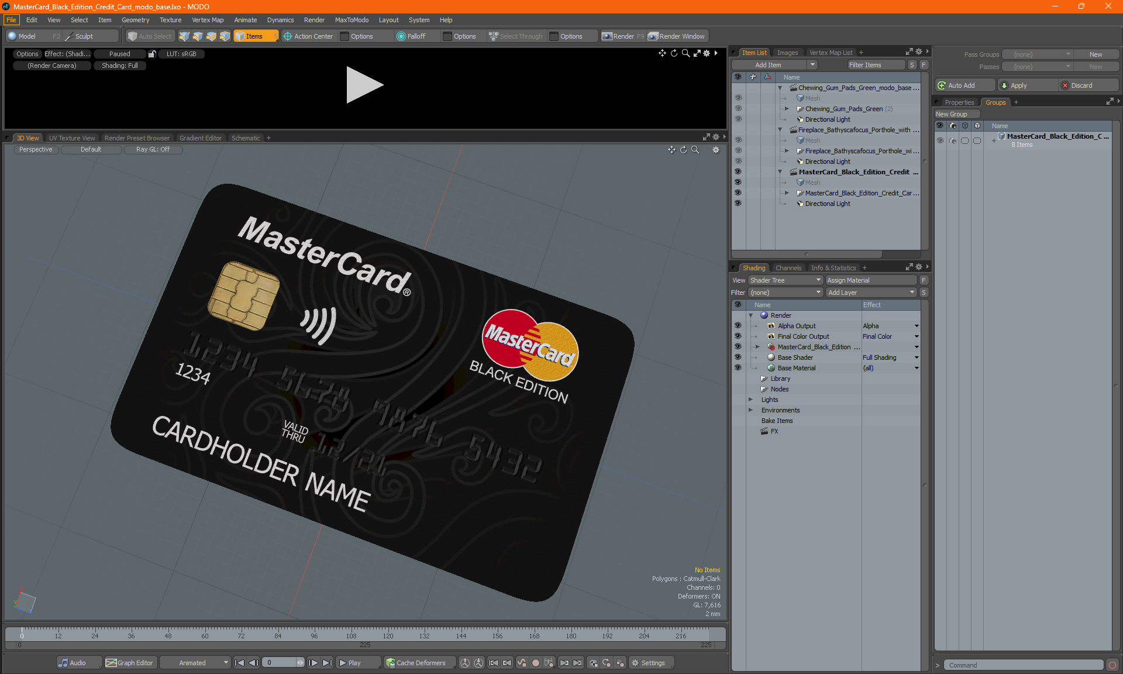Toggle visibility of Chewing_Gum_Pads_Green (2) item
1123x674 pixels.
coord(738,109)
